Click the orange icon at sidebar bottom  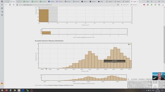2,84
